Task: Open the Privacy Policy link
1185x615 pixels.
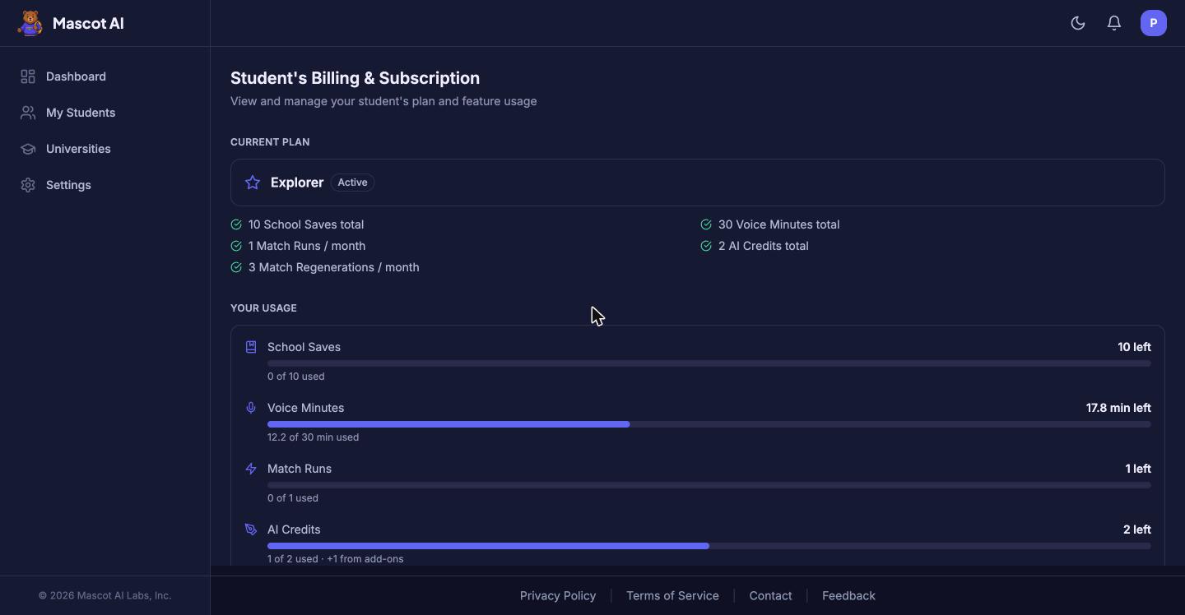Action: pyautogui.click(x=558, y=595)
